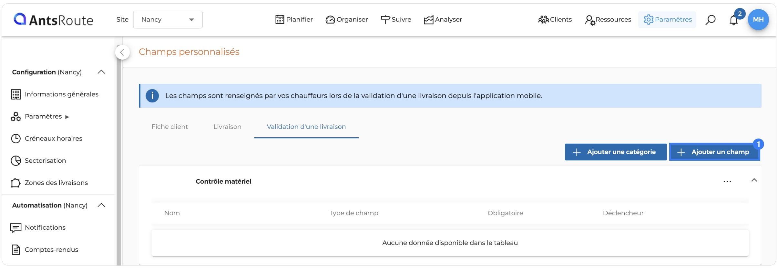Click the Contrôle matériel category title
Screen dimensions: 778x269
pyautogui.click(x=223, y=182)
